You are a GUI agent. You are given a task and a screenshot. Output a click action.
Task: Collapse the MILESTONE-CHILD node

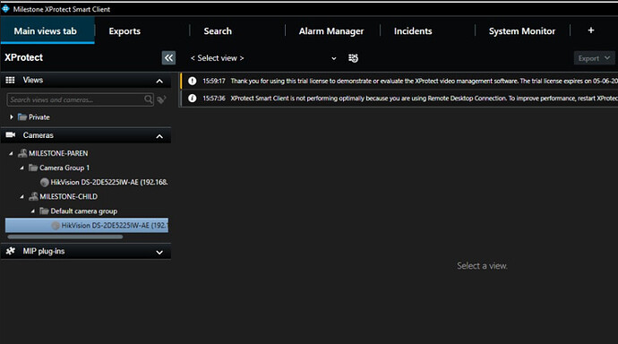click(x=22, y=196)
